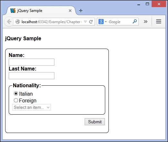Click into the Google search box
Image resolution: width=168 pixels, height=142 pixels.
119,22
